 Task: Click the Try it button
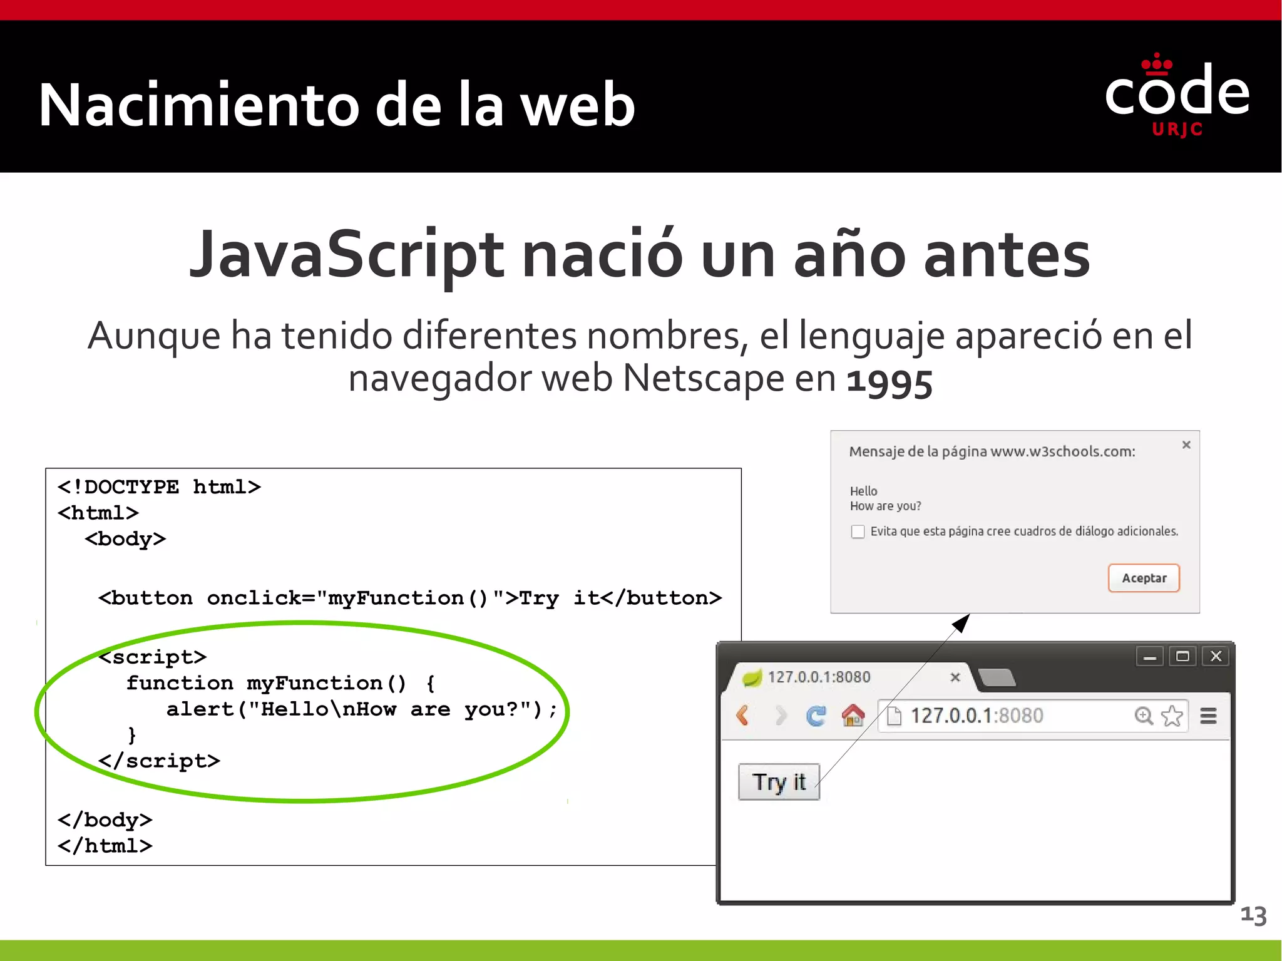click(x=779, y=782)
